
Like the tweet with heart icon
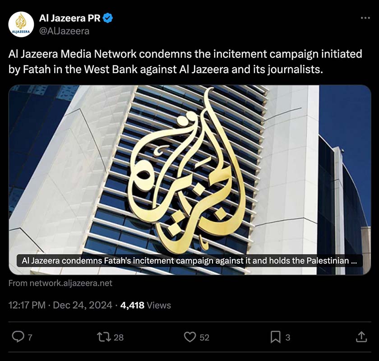(190, 337)
